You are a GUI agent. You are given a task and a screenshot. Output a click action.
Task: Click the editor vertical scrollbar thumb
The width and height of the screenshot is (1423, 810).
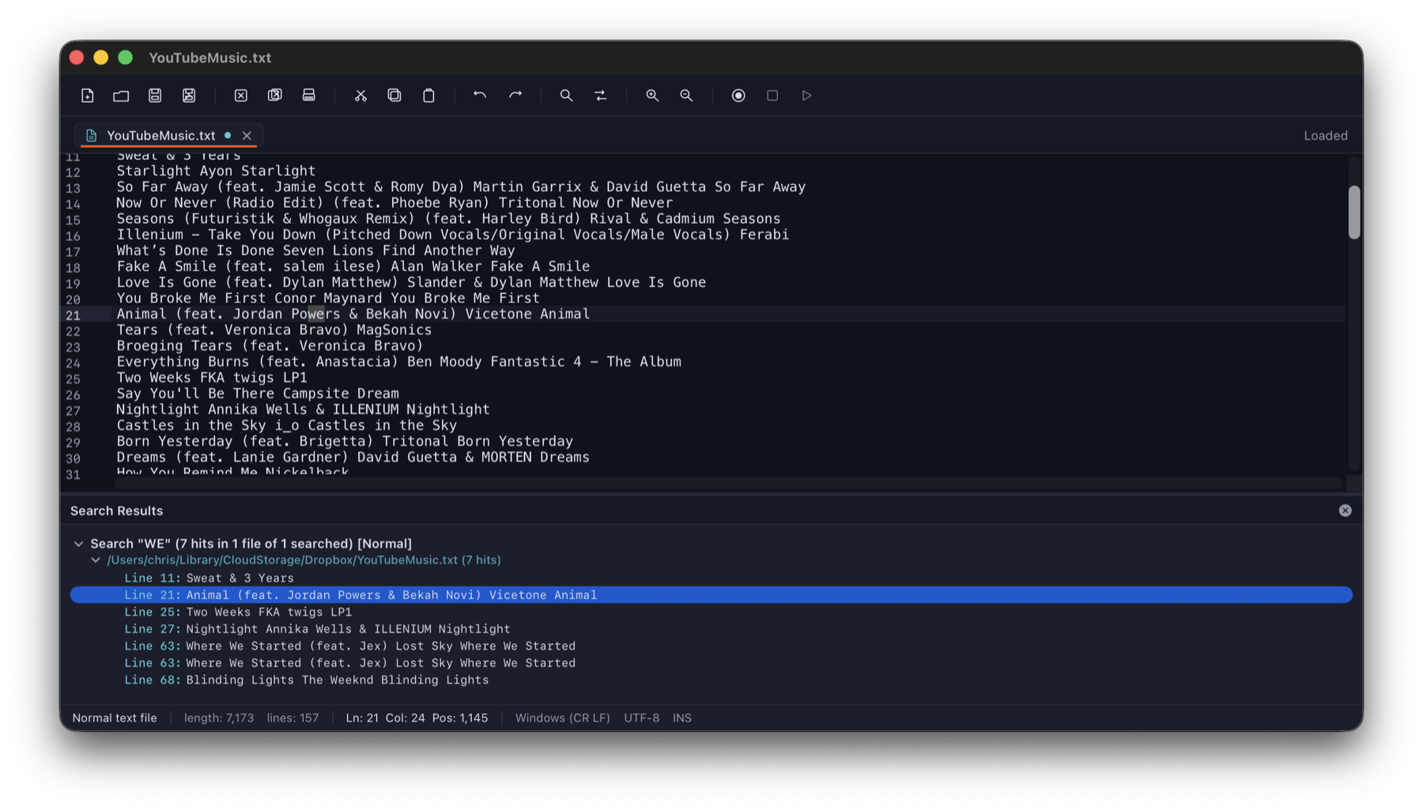coord(1353,212)
